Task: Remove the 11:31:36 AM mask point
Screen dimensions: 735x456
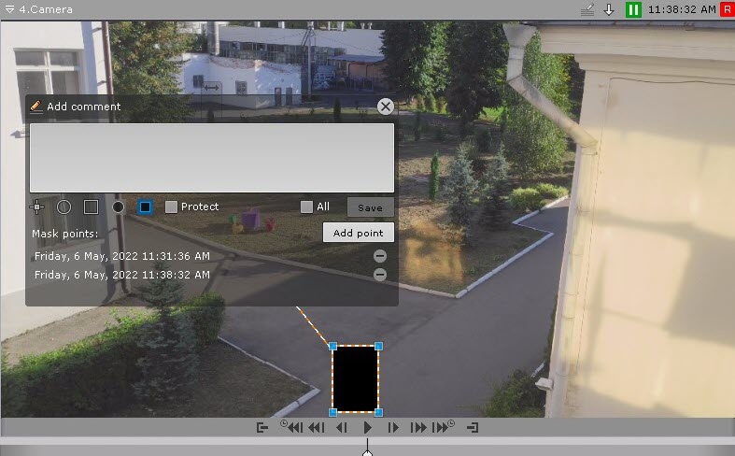Action: [x=380, y=256]
